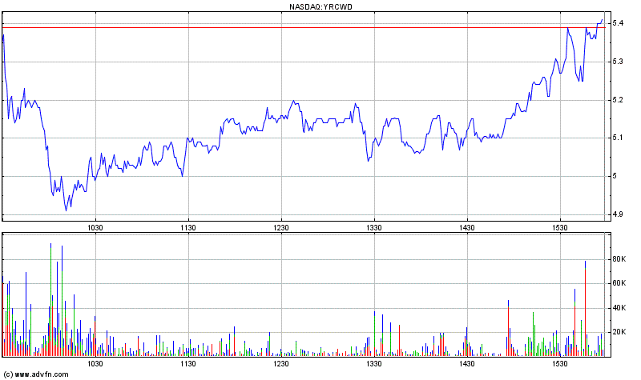Click the 1530 label under volume chart

(559, 364)
